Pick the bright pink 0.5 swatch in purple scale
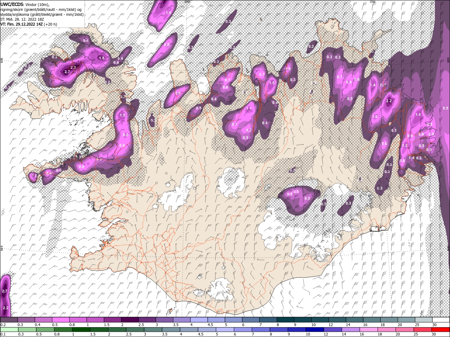 [x=60, y=320]
